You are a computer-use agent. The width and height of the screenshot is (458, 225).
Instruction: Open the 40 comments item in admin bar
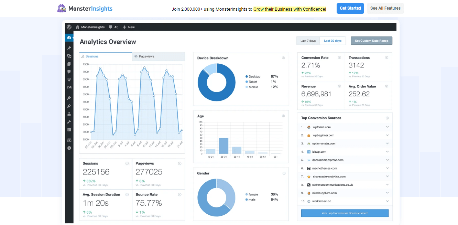click(113, 27)
